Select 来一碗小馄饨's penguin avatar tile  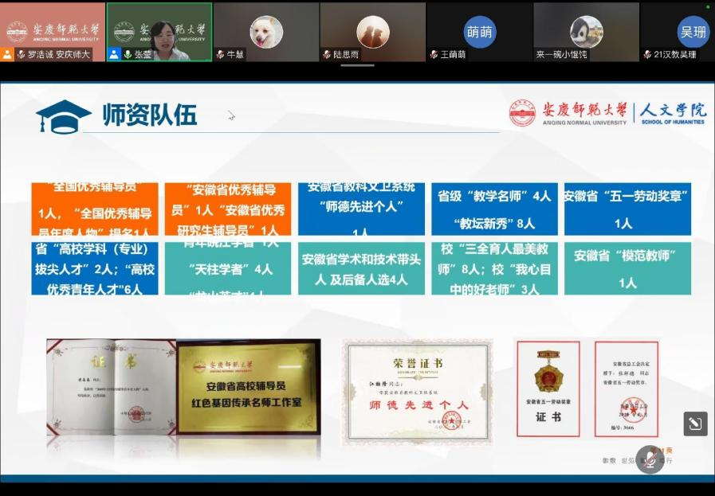coord(586,32)
